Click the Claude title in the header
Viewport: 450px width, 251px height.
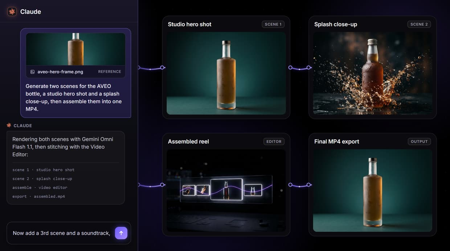pyautogui.click(x=30, y=12)
